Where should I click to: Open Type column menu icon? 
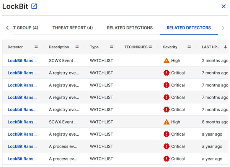click(x=112, y=47)
